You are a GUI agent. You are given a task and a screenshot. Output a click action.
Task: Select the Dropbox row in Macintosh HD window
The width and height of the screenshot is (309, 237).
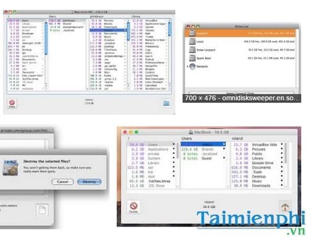[x=108, y=40]
